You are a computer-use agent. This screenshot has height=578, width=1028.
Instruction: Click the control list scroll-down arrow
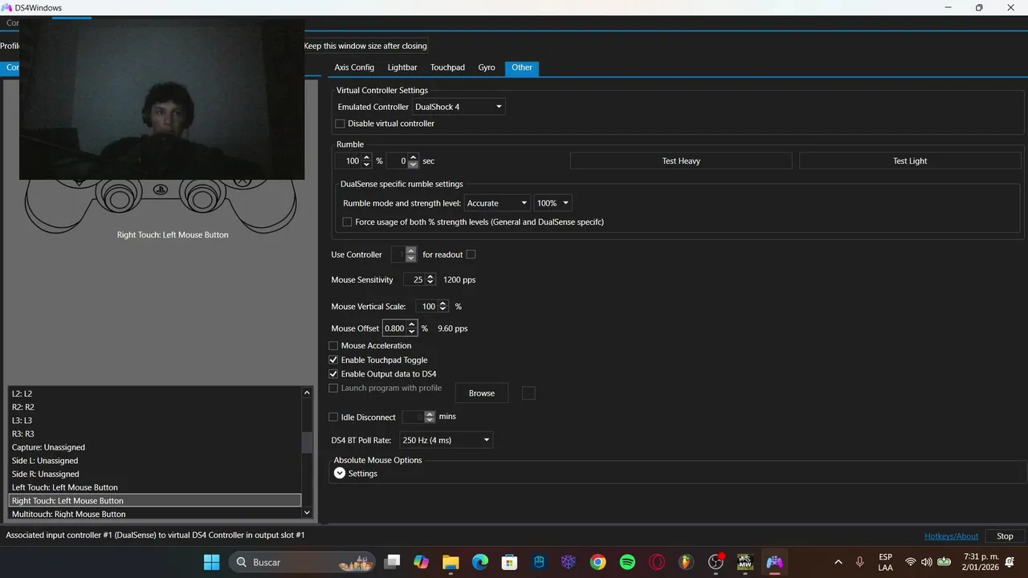tap(307, 512)
